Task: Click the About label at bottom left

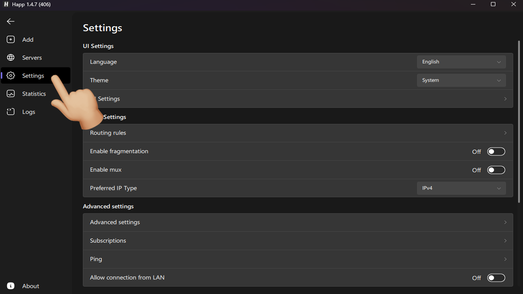Action: point(30,285)
